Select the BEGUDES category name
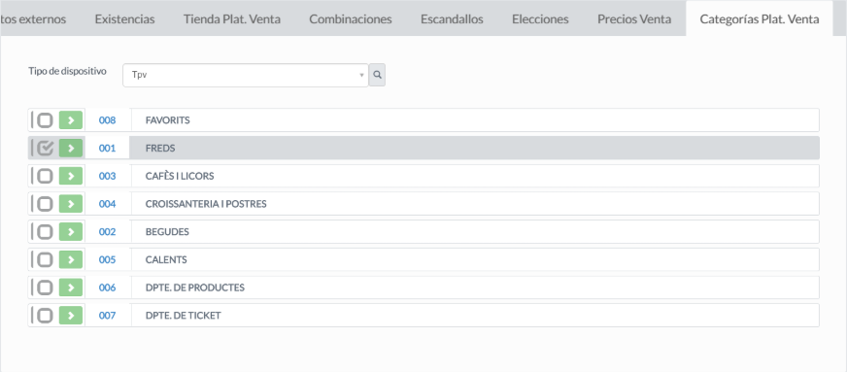847x372 pixels. click(167, 231)
